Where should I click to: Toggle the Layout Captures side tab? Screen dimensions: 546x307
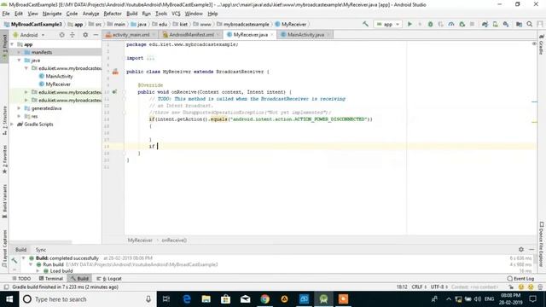[4, 248]
